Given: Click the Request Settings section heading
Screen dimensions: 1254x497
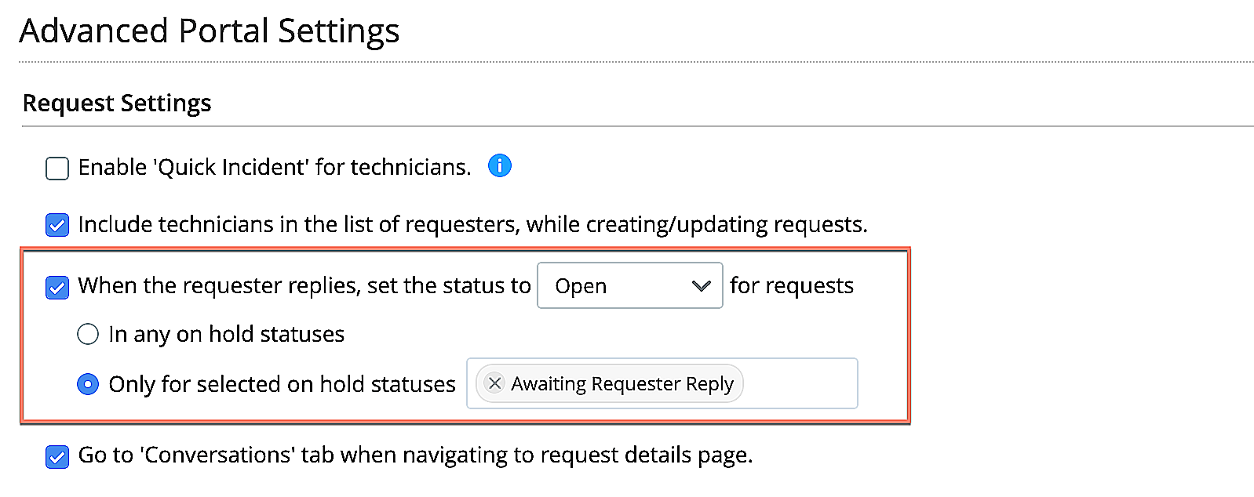Looking at the screenshot, I should (x=117, y=103).
